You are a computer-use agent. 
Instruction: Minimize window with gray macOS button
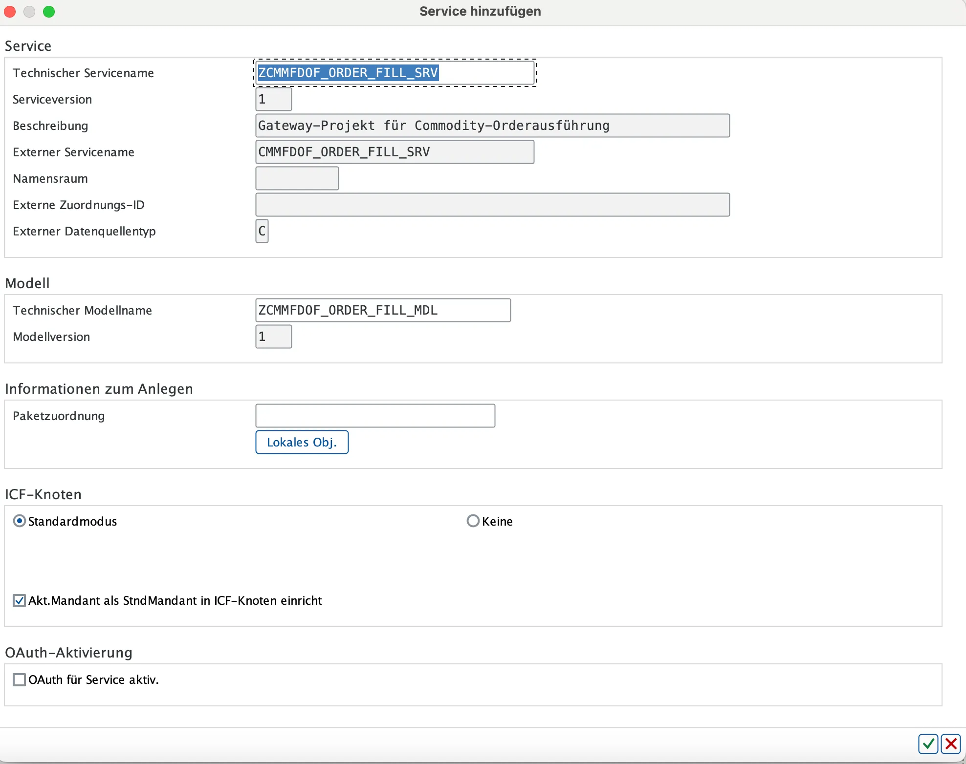click(x=29, y=11)
